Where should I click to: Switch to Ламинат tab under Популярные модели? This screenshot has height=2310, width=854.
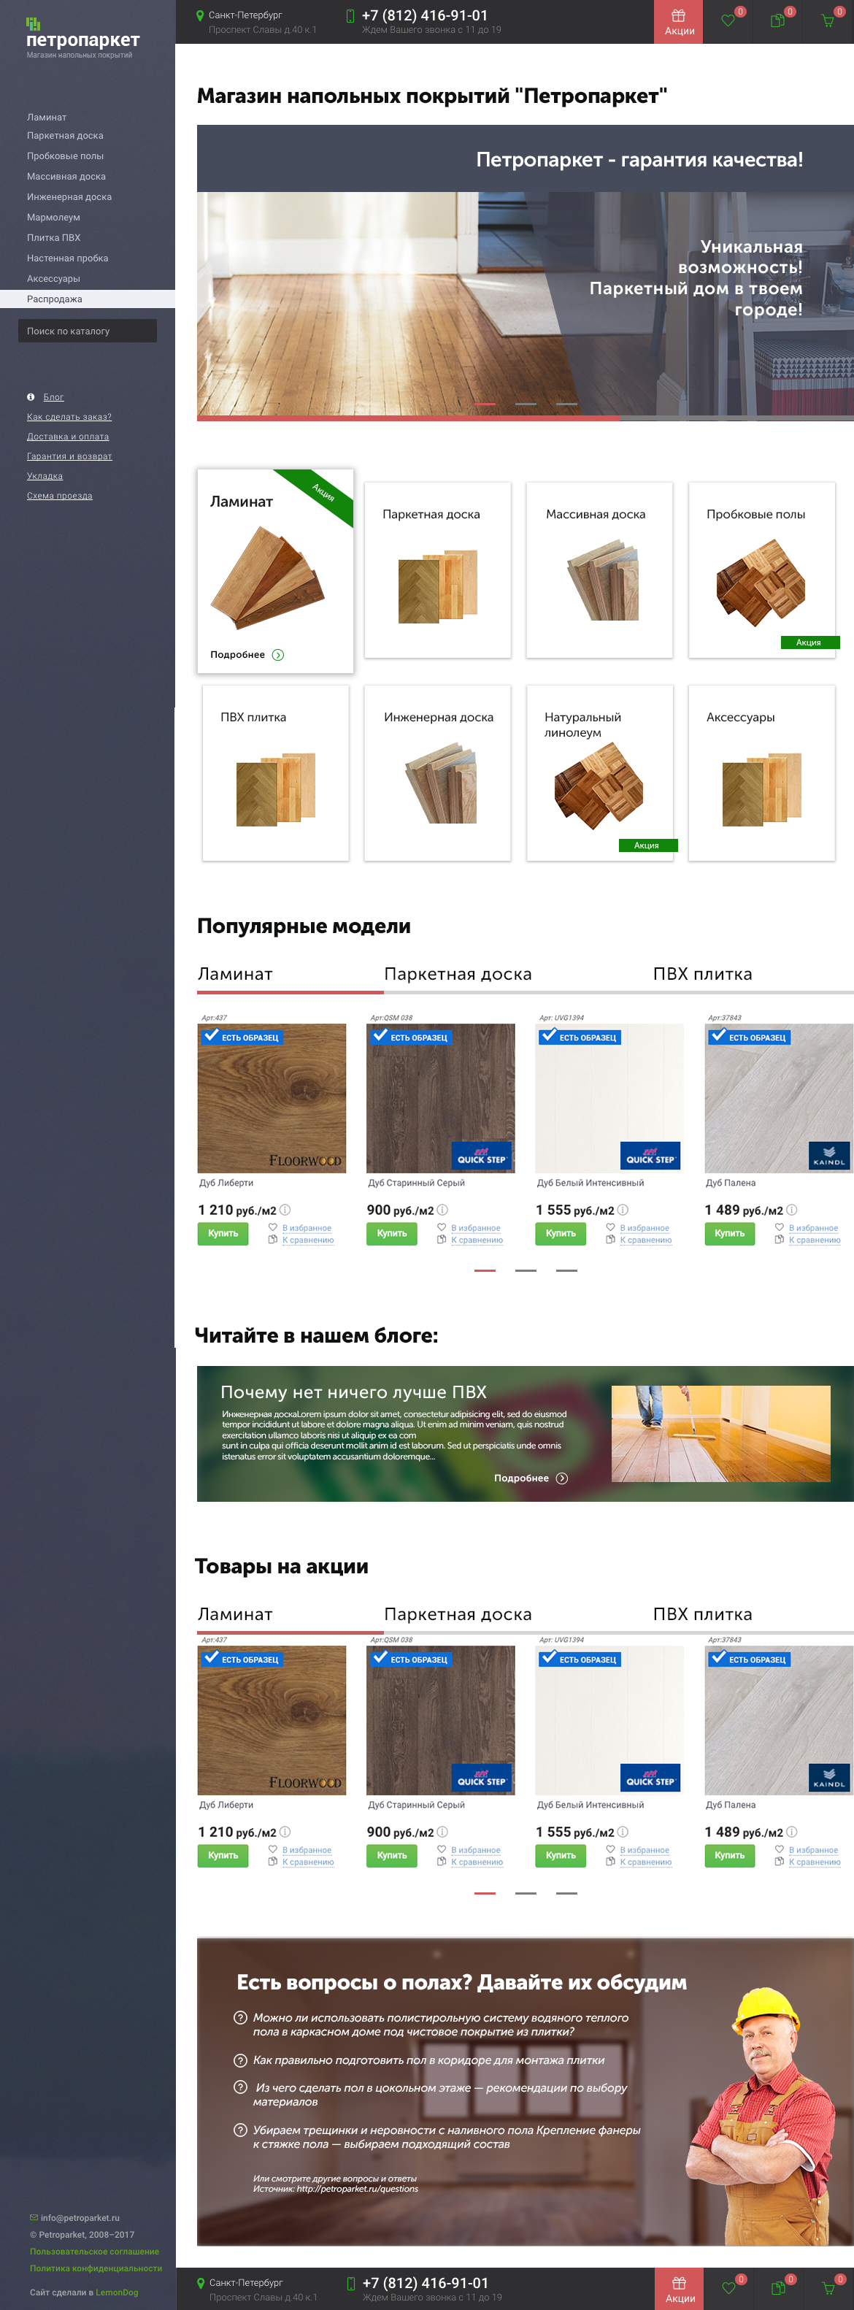235,974
